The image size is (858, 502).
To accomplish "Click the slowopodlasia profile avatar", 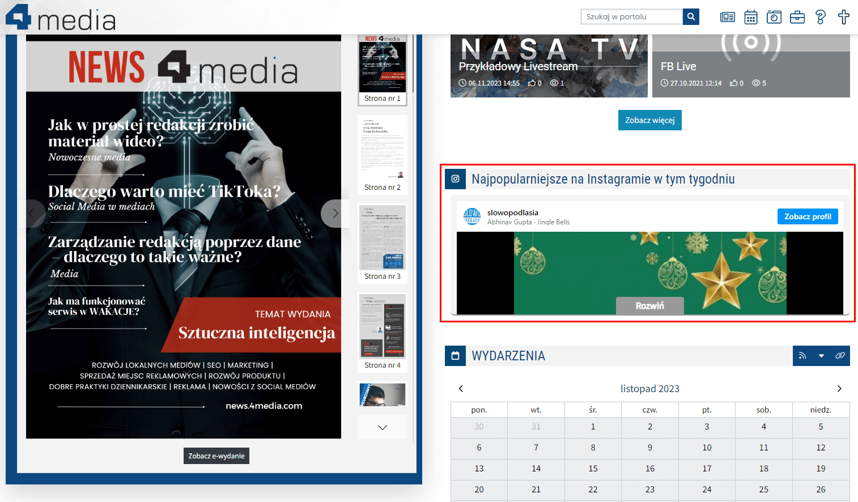I will point(472,216).
